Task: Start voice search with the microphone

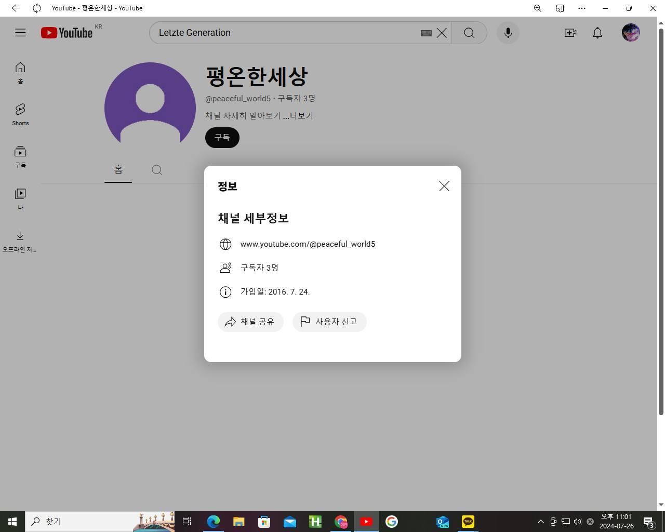Action: point(508,33)
